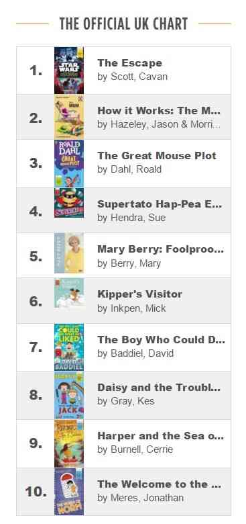The height and width of the screenshot is (524, 246).
Task: Select author Hendra, Sue
Action: [131, 218]
